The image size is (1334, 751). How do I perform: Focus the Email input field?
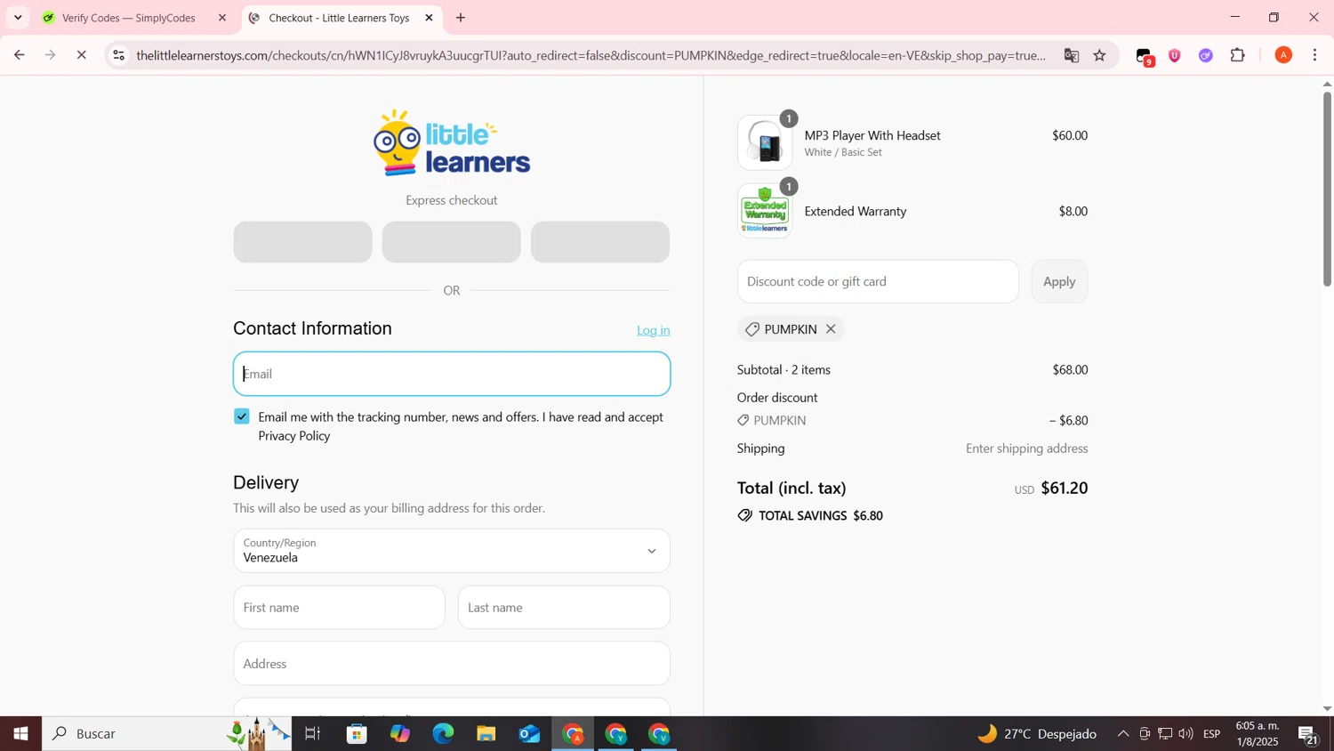(452, 374)
